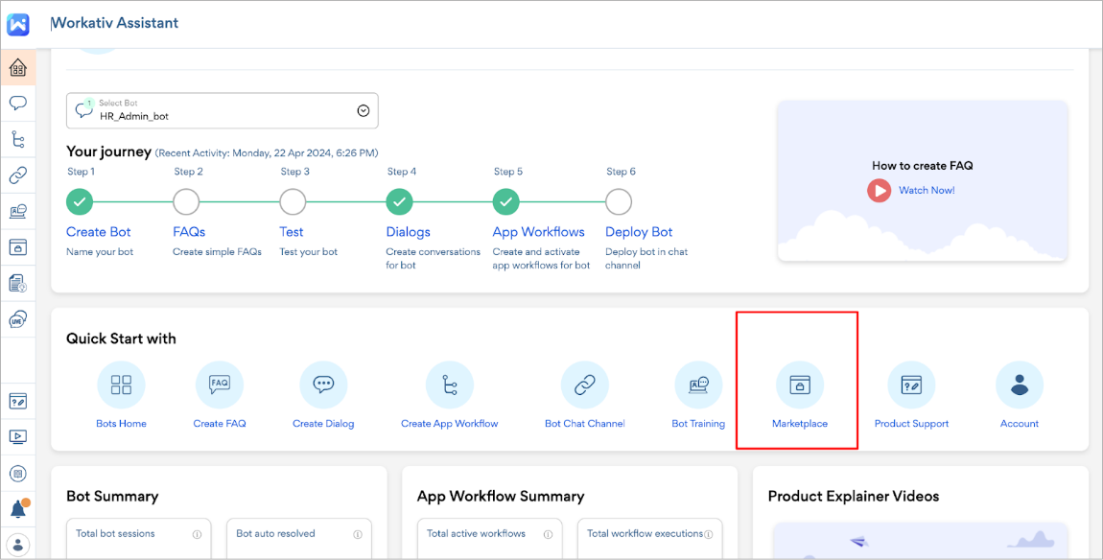Click the Step 1 completed circle

coord(80,202)
